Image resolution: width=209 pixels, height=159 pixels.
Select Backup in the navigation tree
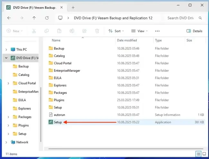[23, 66]
